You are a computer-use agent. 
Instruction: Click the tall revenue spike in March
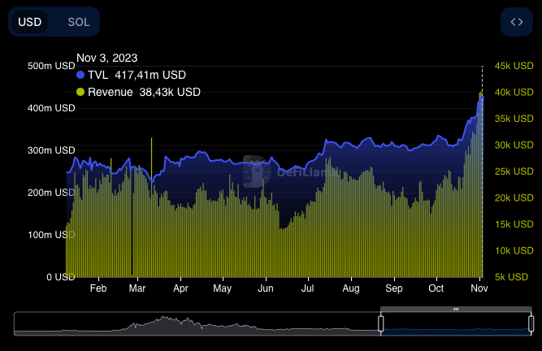pos(151,150)
